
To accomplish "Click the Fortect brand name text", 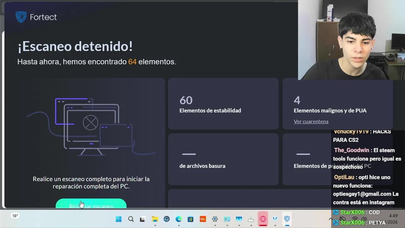I will click(x=43, y=17).
